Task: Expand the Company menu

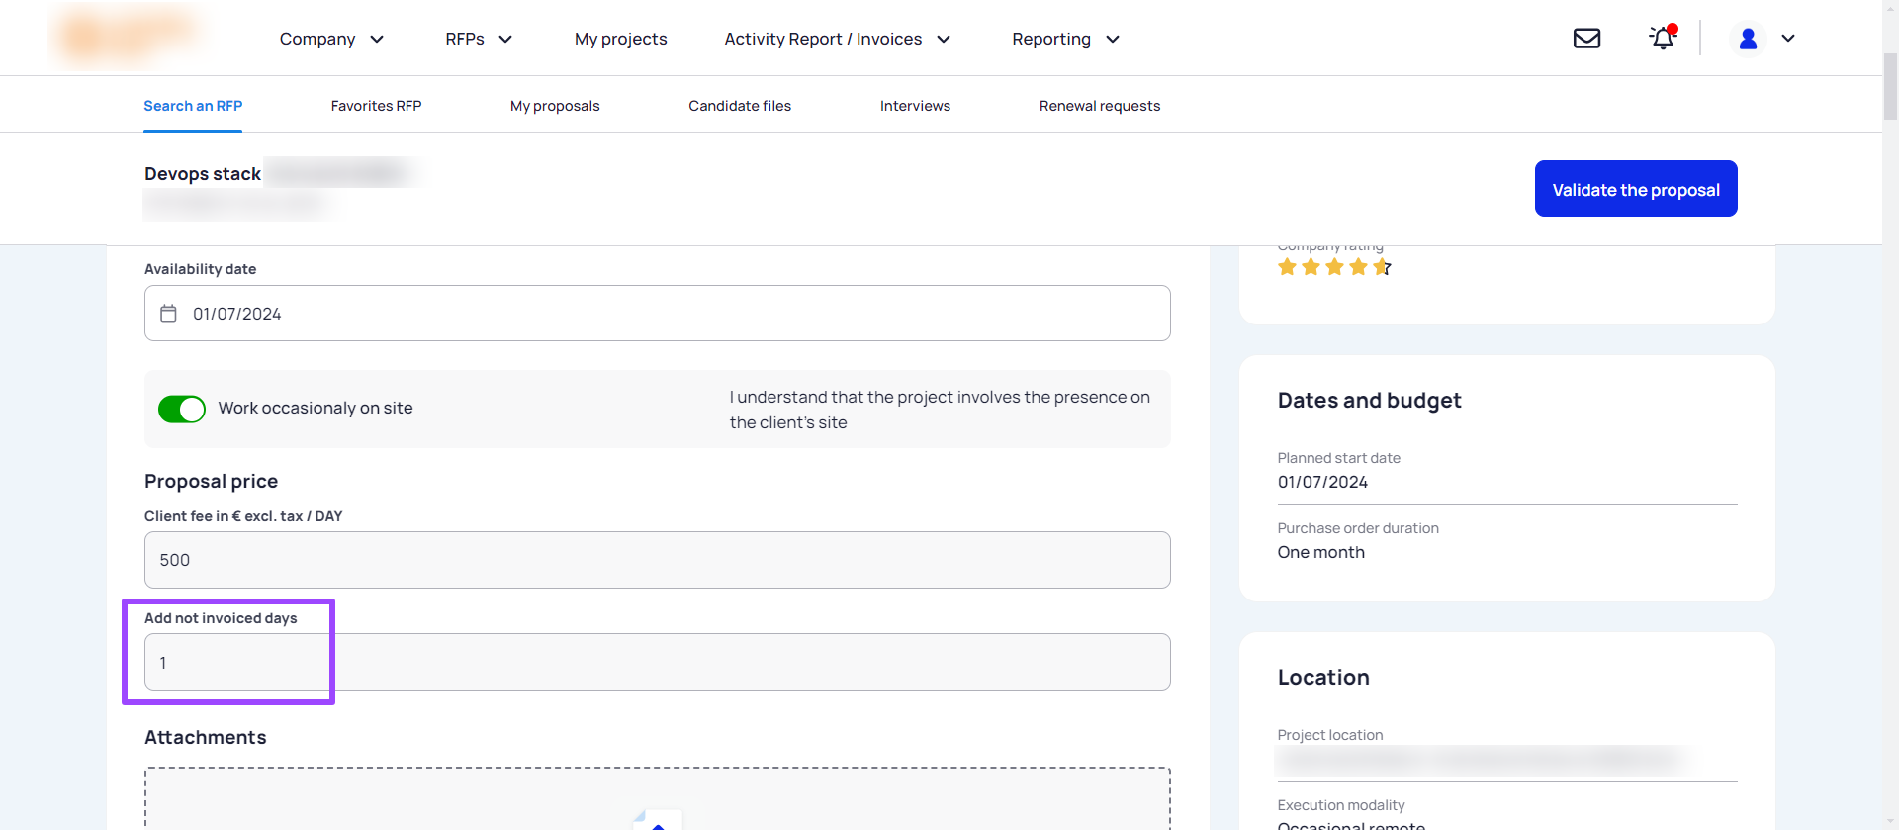Action: 331,39
